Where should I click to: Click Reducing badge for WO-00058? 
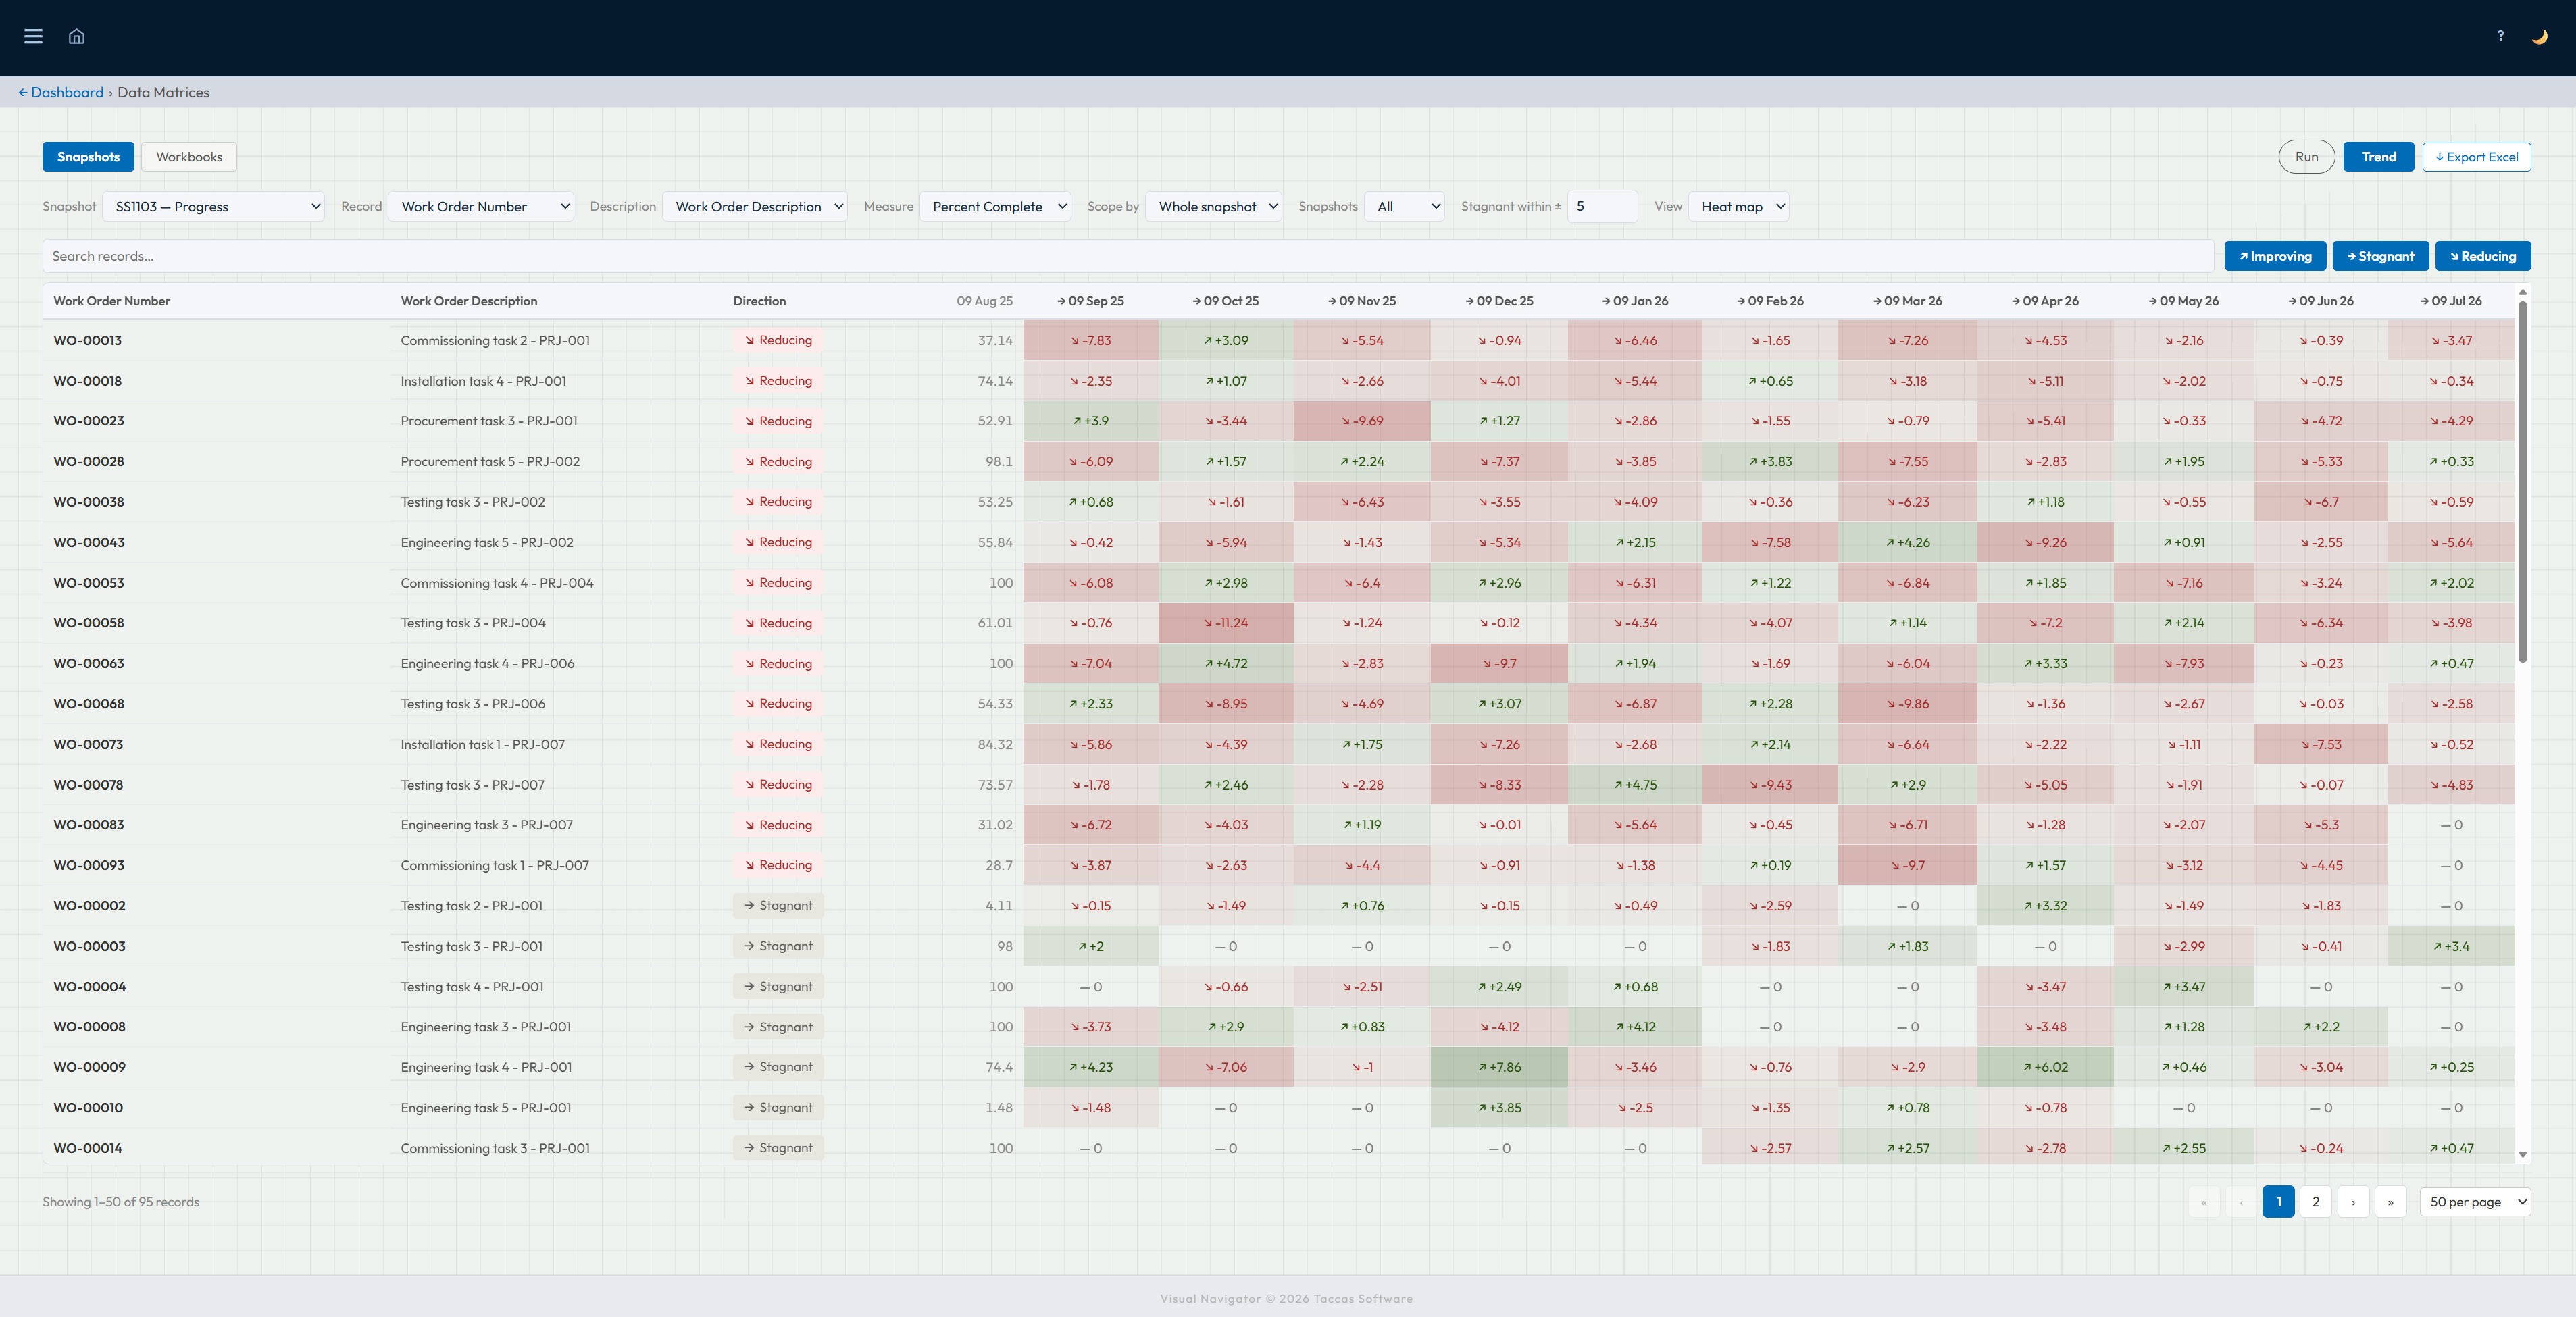(x=778, y=623)
